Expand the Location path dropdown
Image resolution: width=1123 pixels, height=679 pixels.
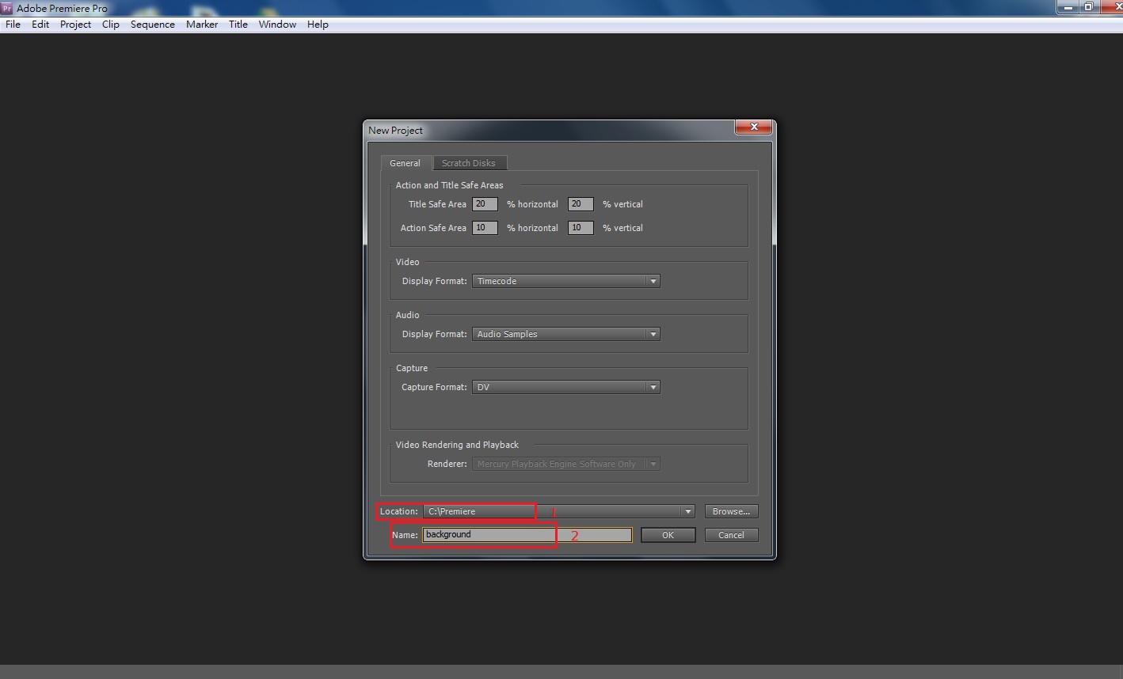tap(687, 511)
